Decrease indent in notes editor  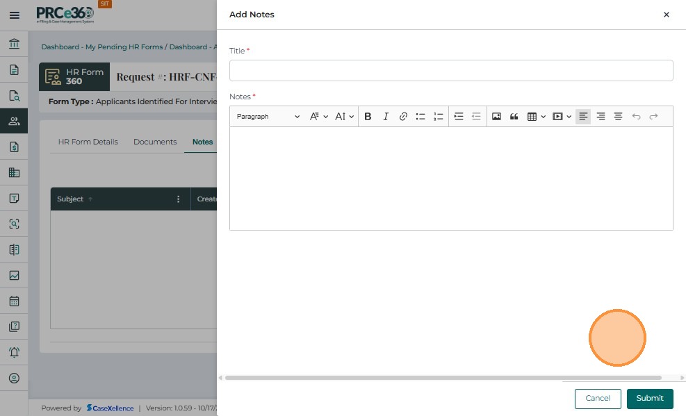(x=476, y=116)
